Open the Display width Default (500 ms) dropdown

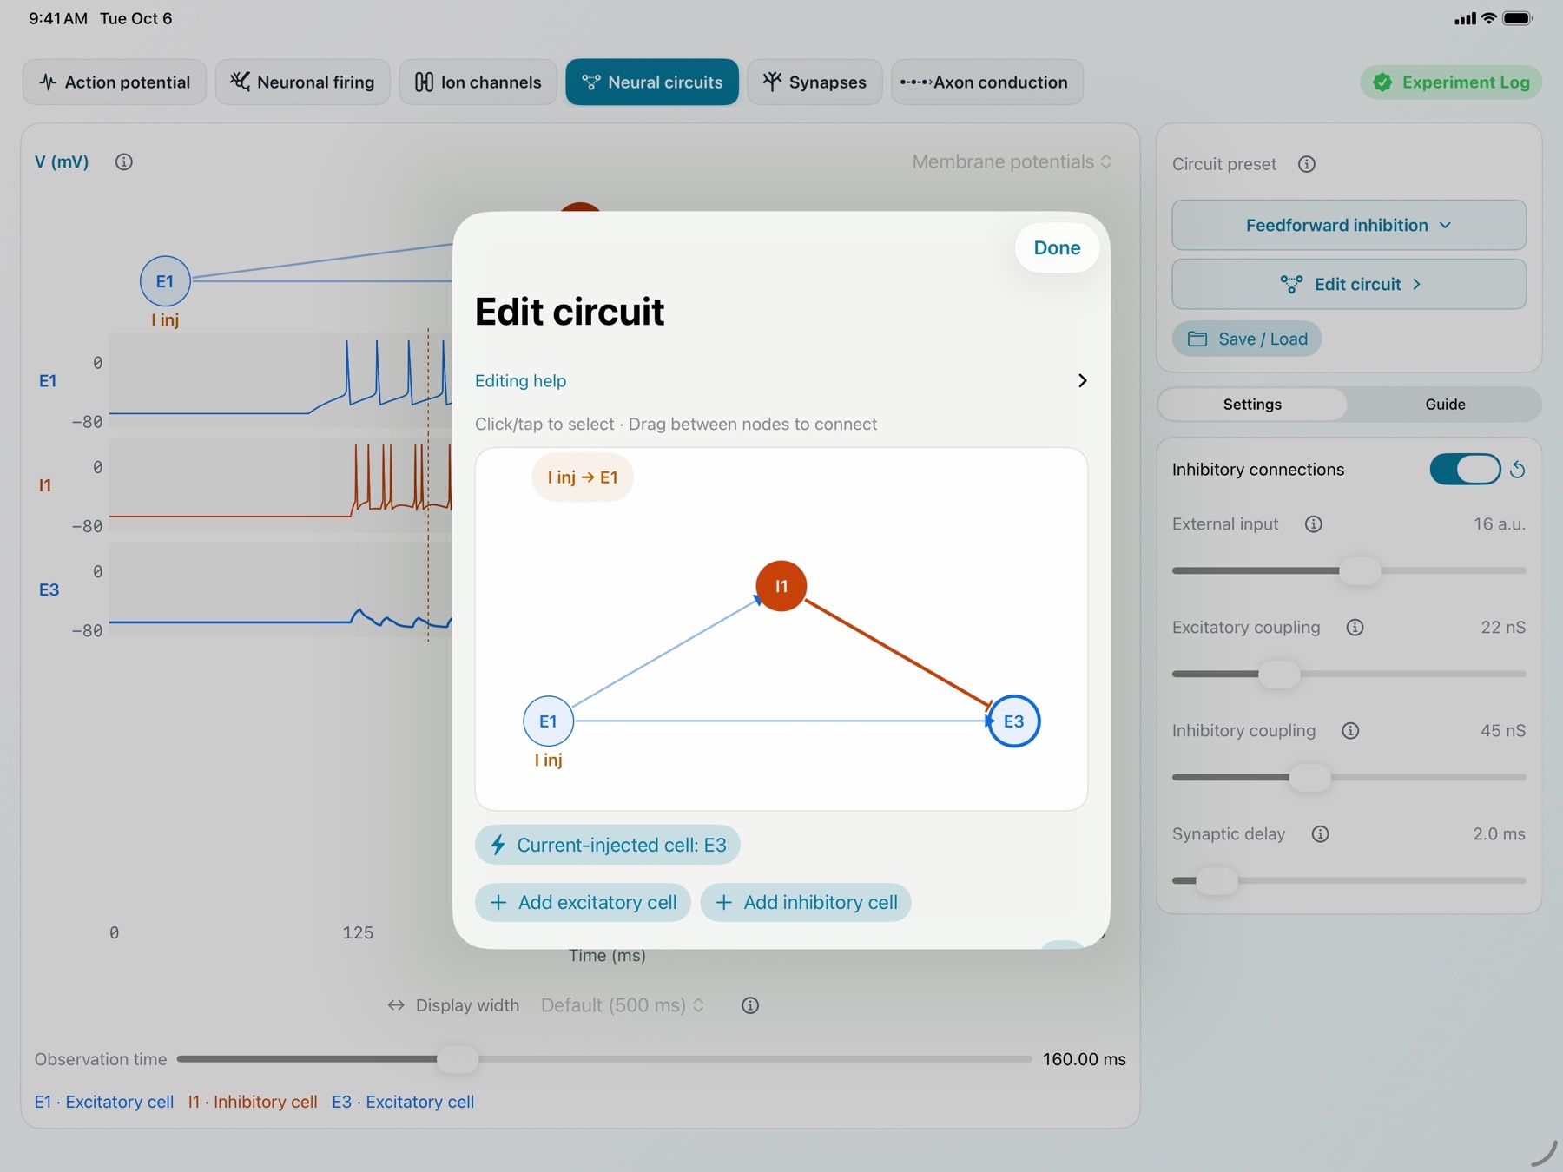click(x=623, y=1005)
